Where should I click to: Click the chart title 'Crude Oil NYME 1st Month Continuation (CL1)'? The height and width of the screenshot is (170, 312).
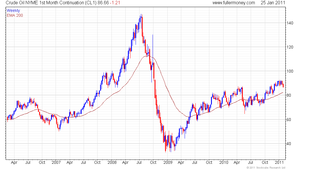tap(51, 3)
